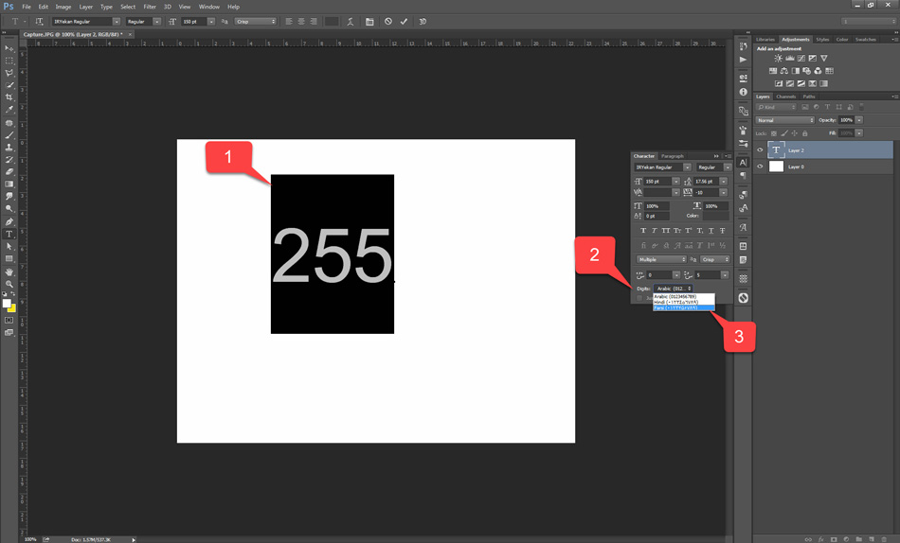Apply Faux Bold in the Character panel
900x543 pixels.
pyautogui.click(x=643, y=231)
